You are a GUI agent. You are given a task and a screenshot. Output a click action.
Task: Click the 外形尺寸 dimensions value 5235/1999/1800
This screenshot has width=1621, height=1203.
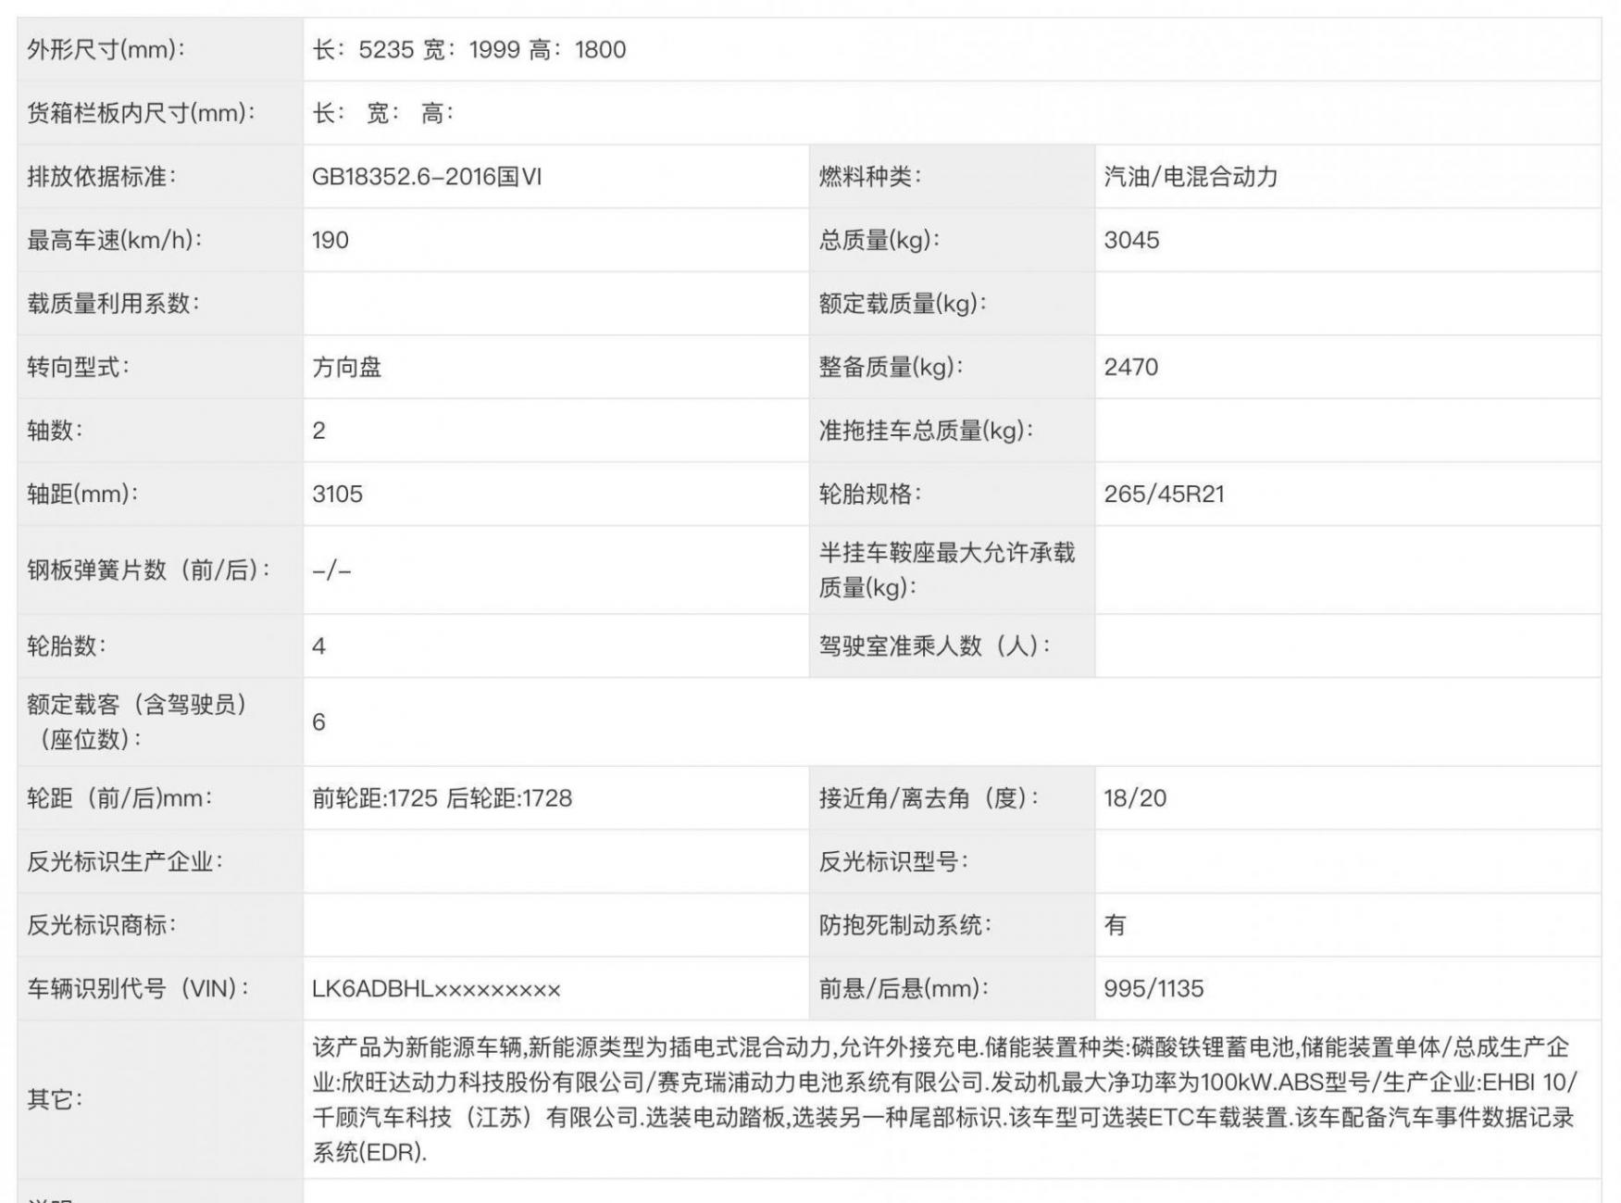coord(468,50)
